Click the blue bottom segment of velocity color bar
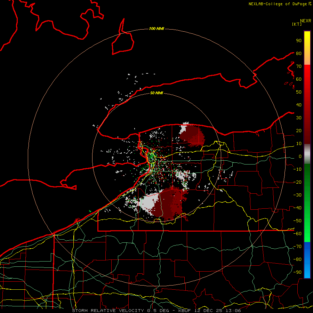Viewport: 313px width, 313px height. [x=307, y=260]
